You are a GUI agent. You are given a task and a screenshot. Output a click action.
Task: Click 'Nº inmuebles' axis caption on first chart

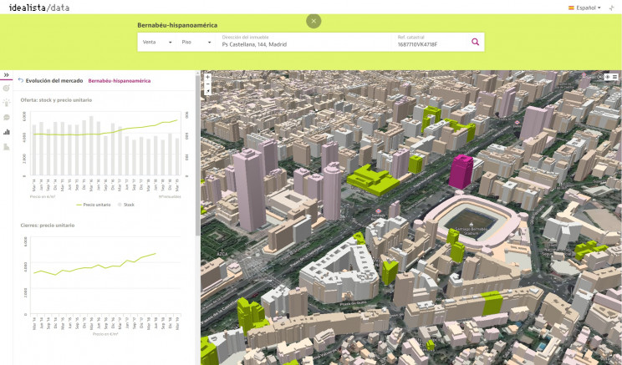(170, 196)
